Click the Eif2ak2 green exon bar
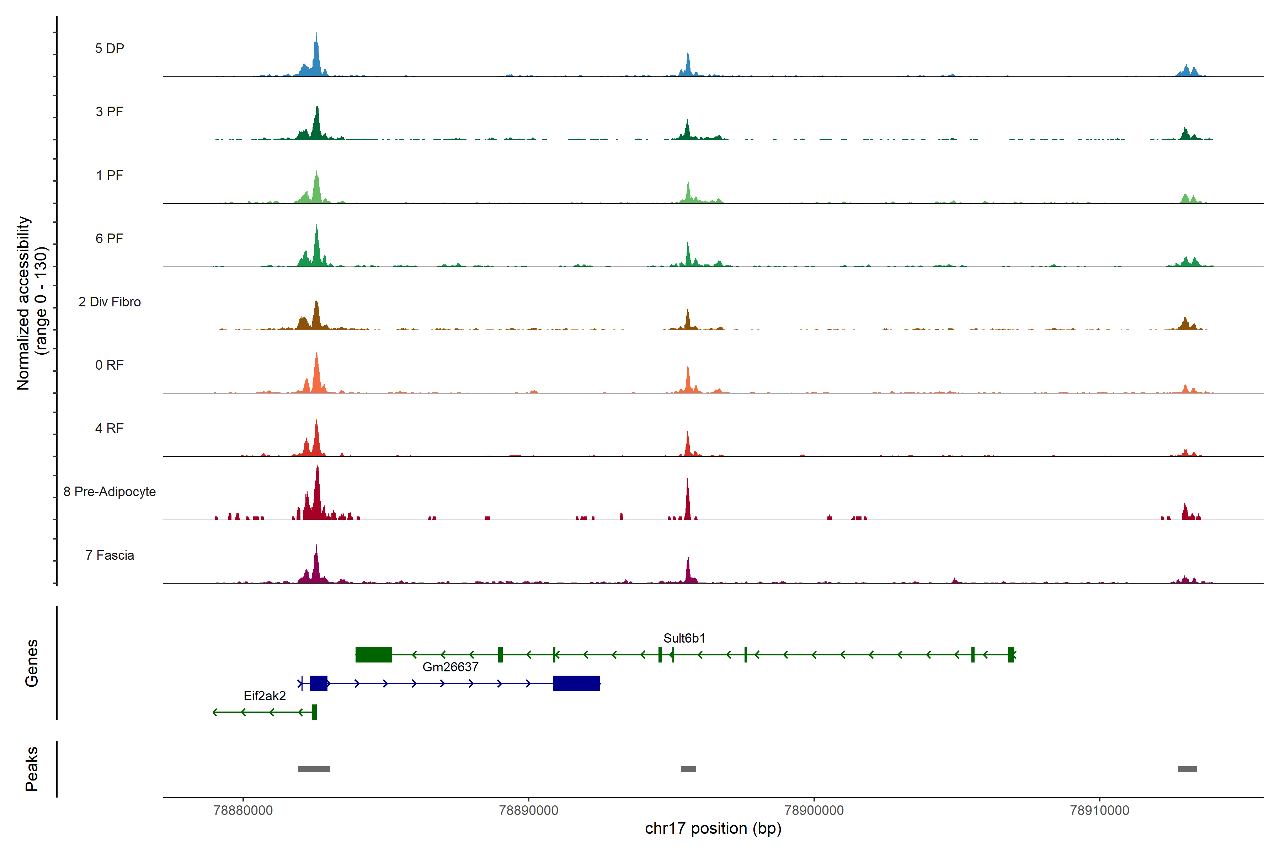This screenshot has width=1280, height=853. [314, 712]
